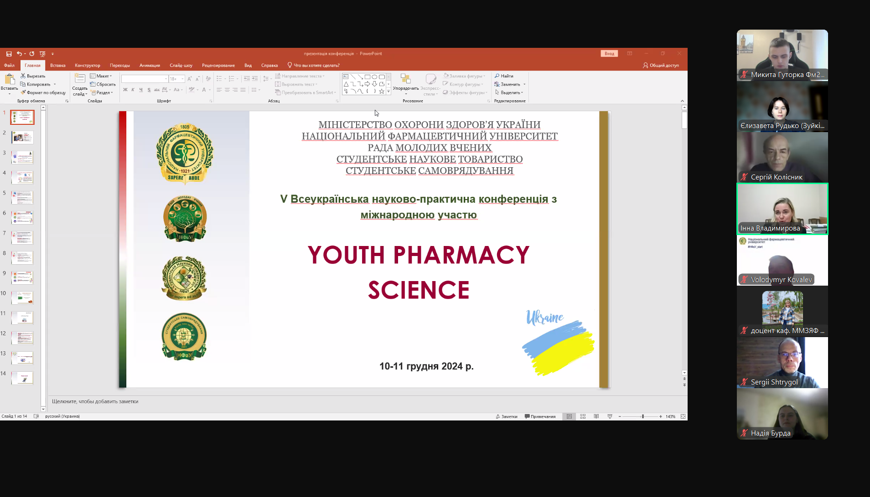Expand the shapes gallery more arrow
870x497 pixels.
click(x=388, y=92)
